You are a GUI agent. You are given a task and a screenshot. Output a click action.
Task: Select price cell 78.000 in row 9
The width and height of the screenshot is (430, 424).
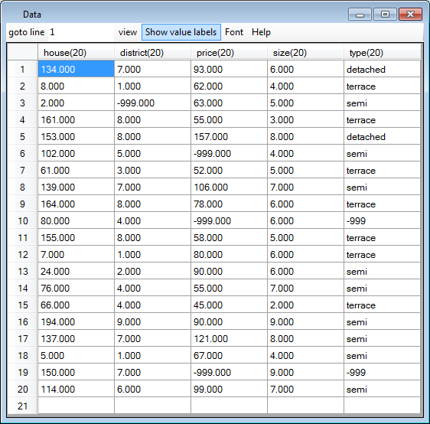(229, 204)
